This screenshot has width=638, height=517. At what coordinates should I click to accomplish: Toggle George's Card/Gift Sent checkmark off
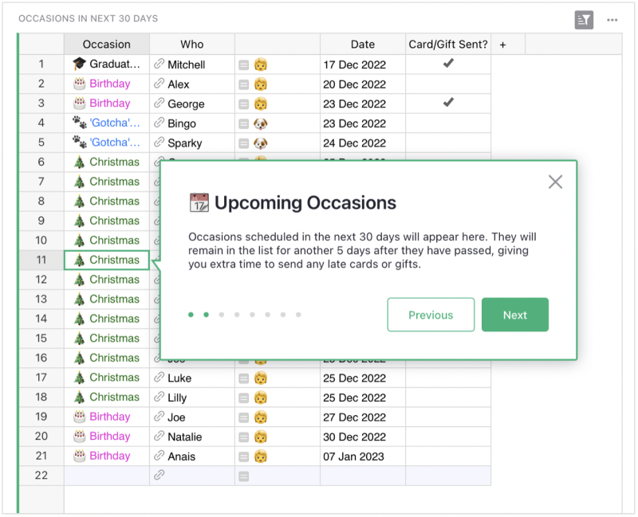(x=448, y=103)
